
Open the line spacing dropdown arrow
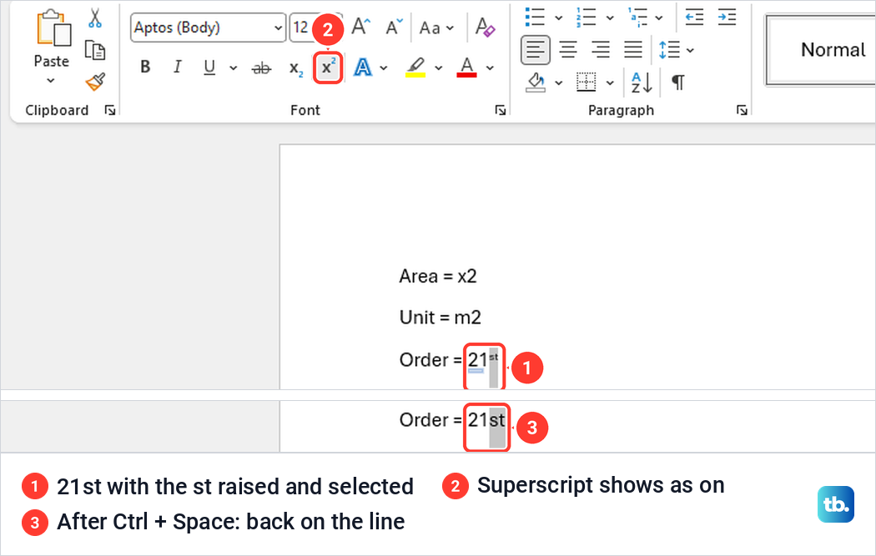point(691,50)
